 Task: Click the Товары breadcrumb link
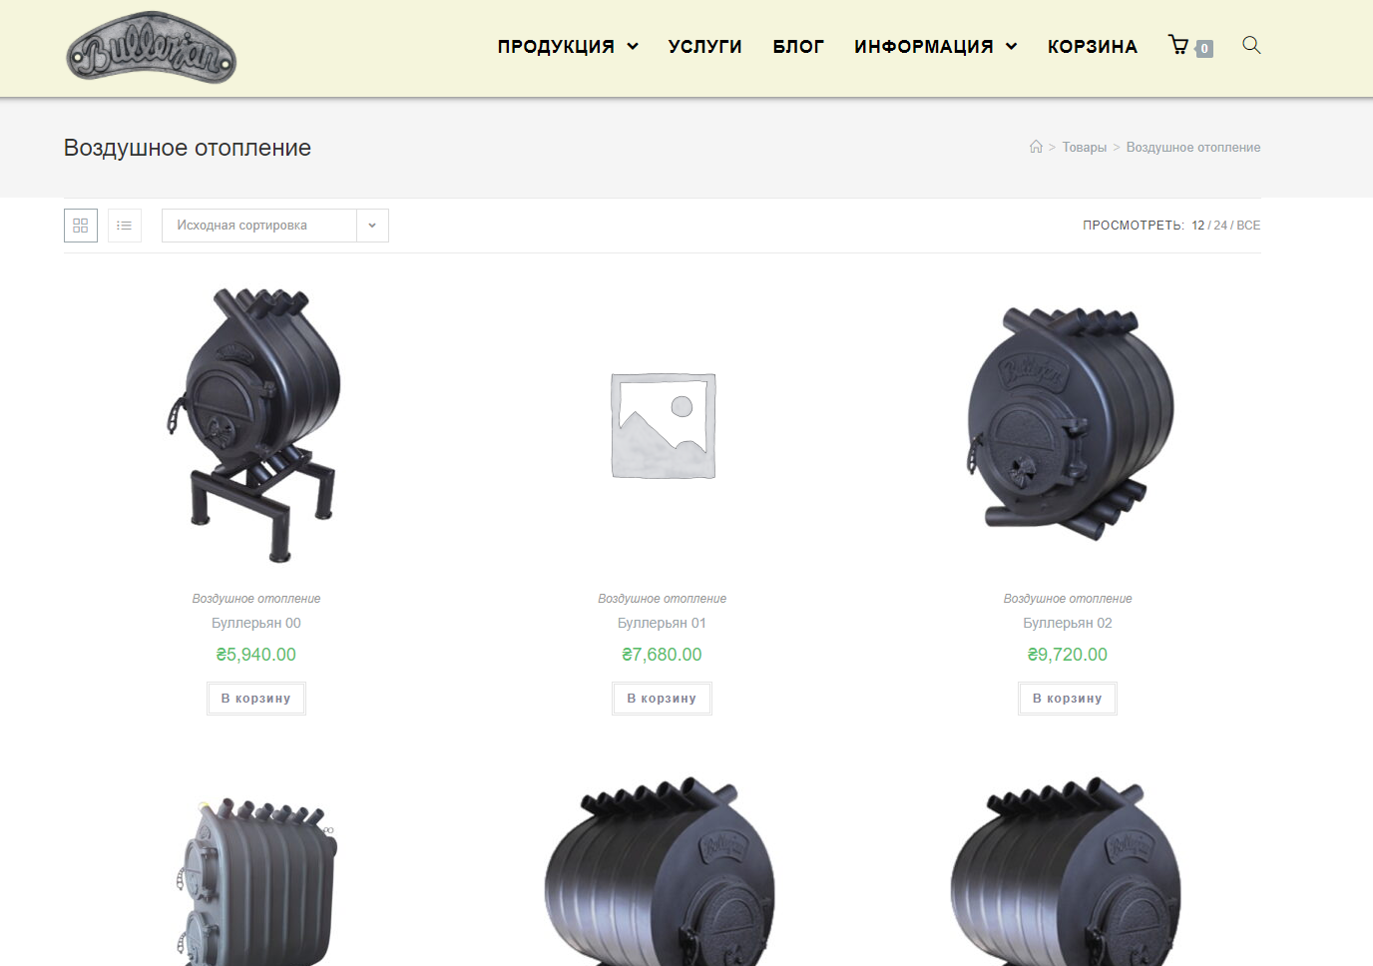1085,147
